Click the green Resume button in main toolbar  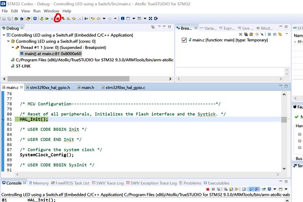(x=47, y=19)
